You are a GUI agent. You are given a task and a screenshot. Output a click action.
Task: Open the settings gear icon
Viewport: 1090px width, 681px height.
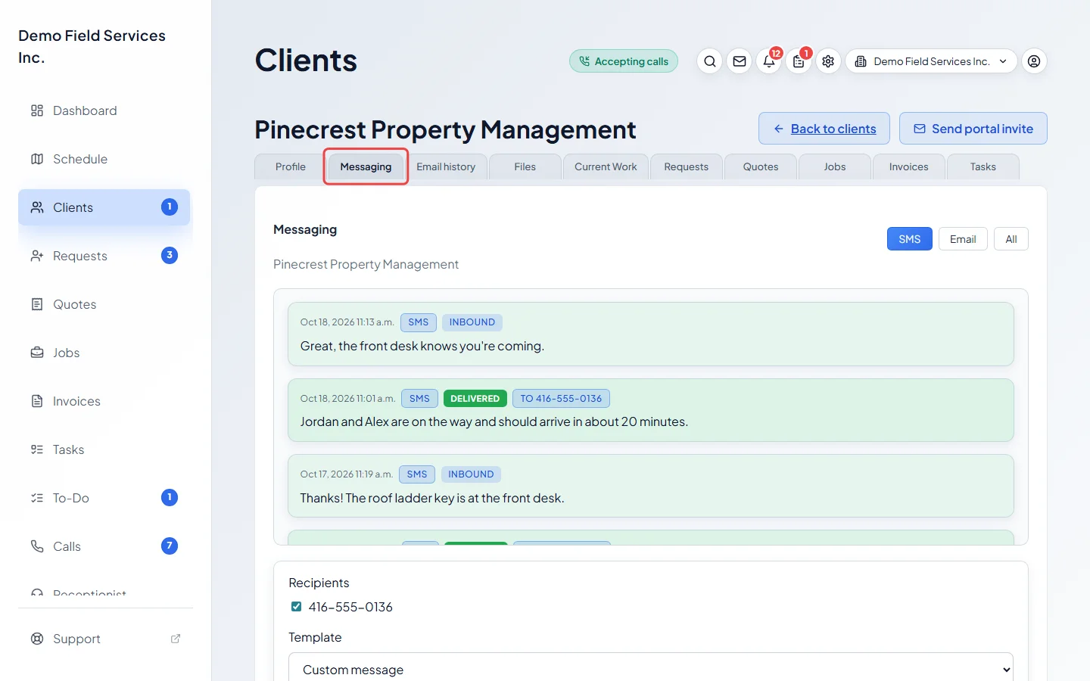(x=828, y=61)
